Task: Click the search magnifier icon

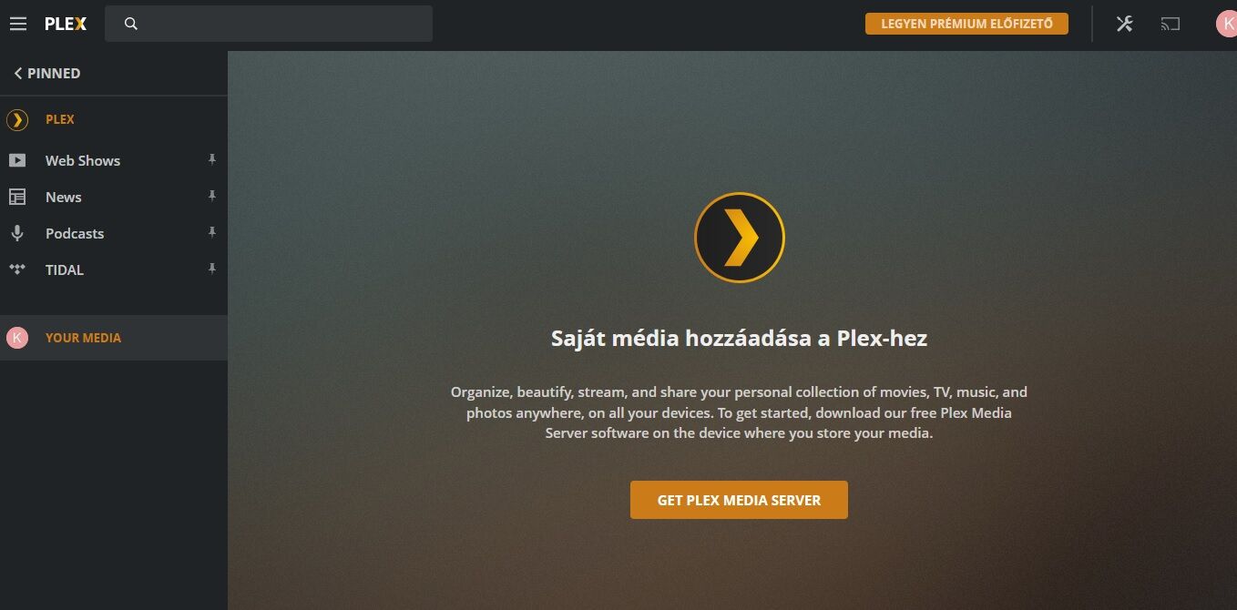Action: (130, 24)
